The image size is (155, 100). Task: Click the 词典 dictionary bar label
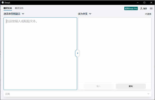7,94
